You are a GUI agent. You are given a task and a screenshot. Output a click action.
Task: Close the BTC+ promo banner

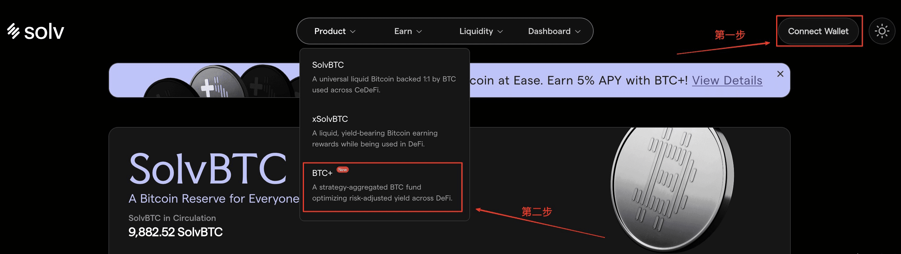[780, 74]
